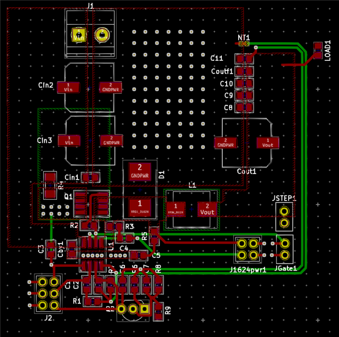This screenshot has width=339, height=337.
Task: Click the 'Cin2' reference label
Action: [x=45, y=85]
